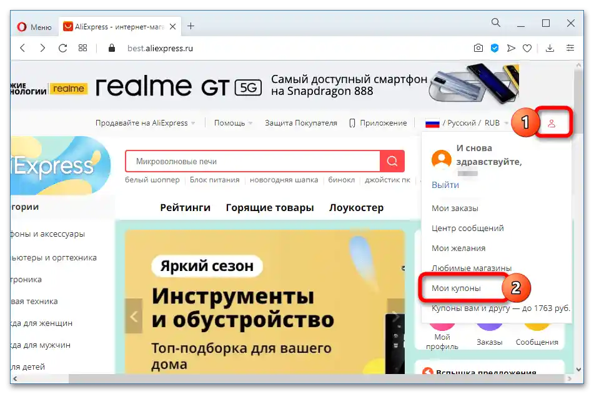594x394 pixels.
Task: Go forward with the forward arrow
Action: pos(42,48)
